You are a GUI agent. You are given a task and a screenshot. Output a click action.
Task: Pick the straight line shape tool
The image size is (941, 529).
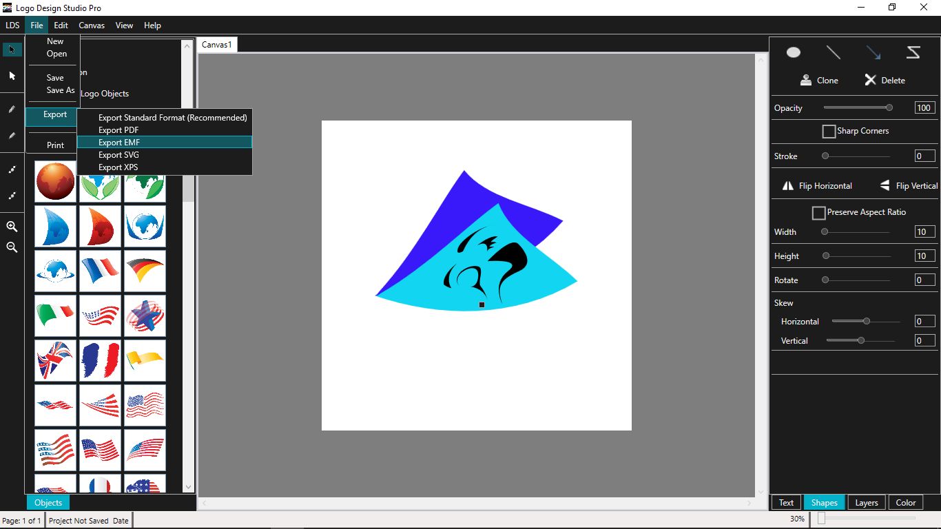pyautogui.click(x=834, y=52)
